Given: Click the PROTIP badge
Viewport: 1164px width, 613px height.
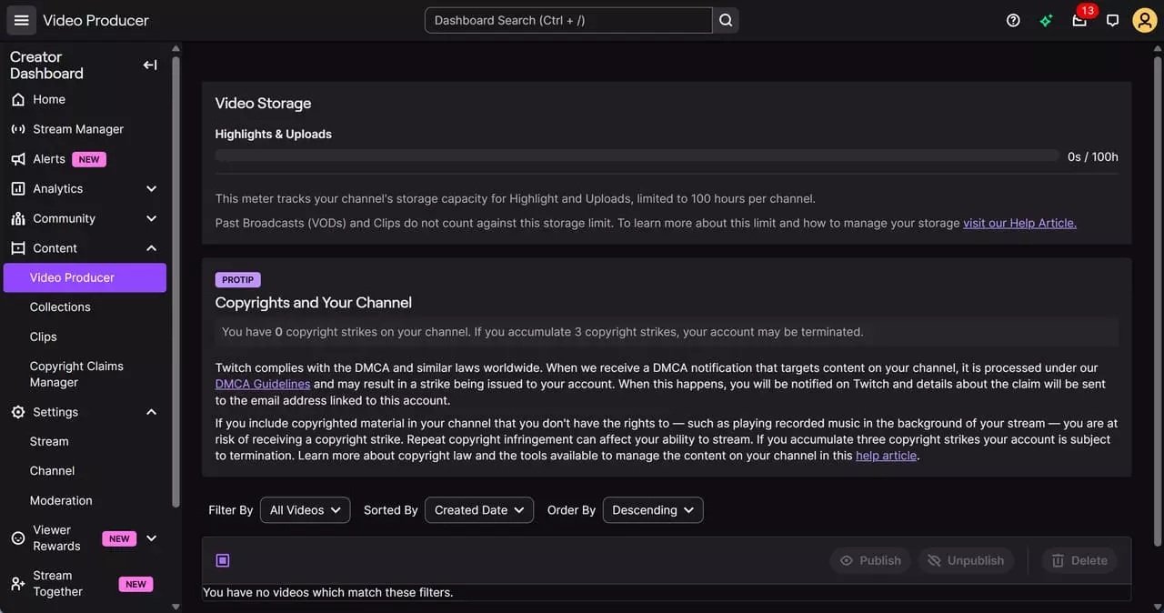Looking at the screenshot, I should click(238, 280).
